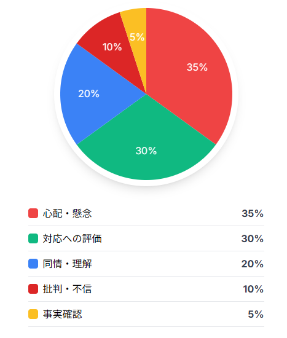
Task: Click the 5% value in legend
Action: [x=256, y=315]
